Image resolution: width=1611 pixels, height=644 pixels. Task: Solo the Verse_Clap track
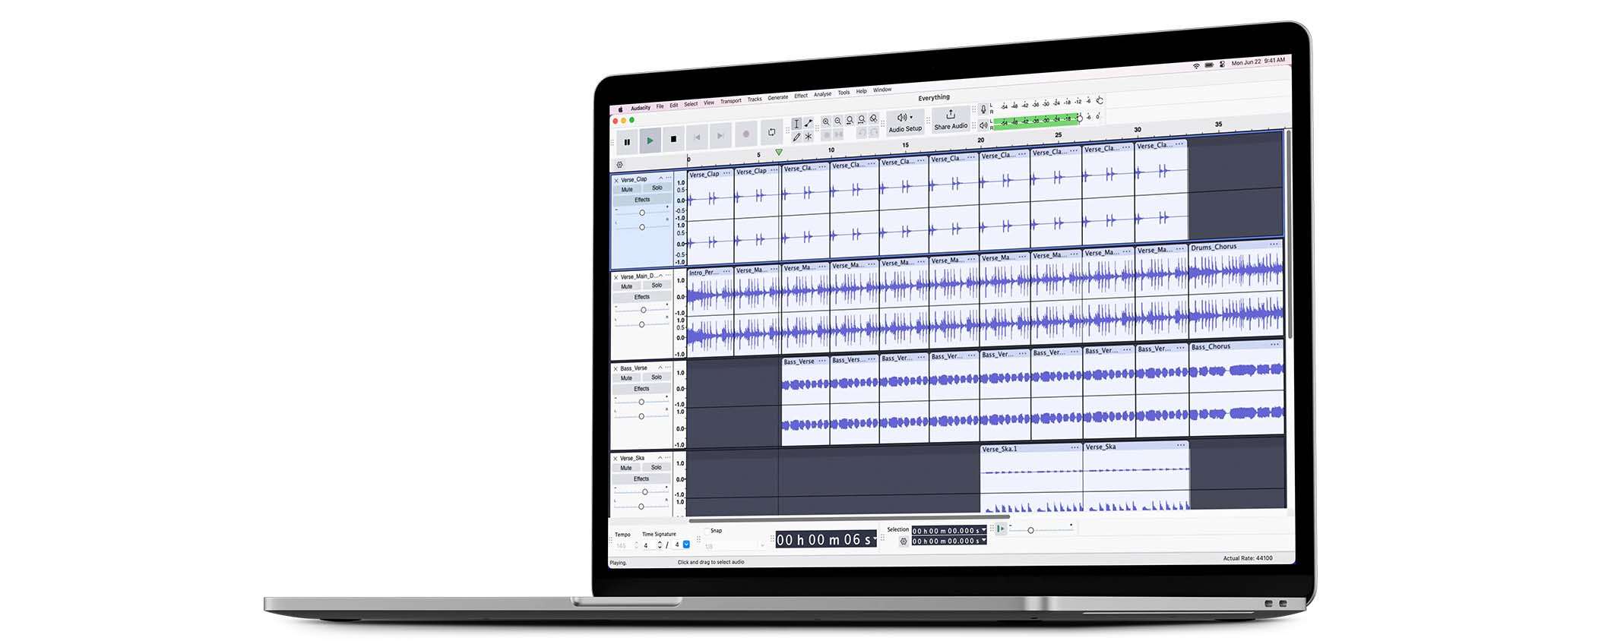coord(657,188)
